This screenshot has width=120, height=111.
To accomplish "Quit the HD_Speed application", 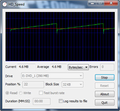I will click(105, 102).
